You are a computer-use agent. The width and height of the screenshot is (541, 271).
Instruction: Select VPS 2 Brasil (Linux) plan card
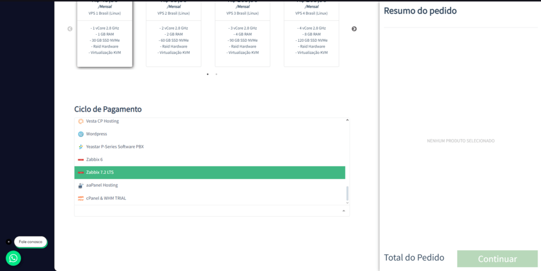click(x=173, y=34)
